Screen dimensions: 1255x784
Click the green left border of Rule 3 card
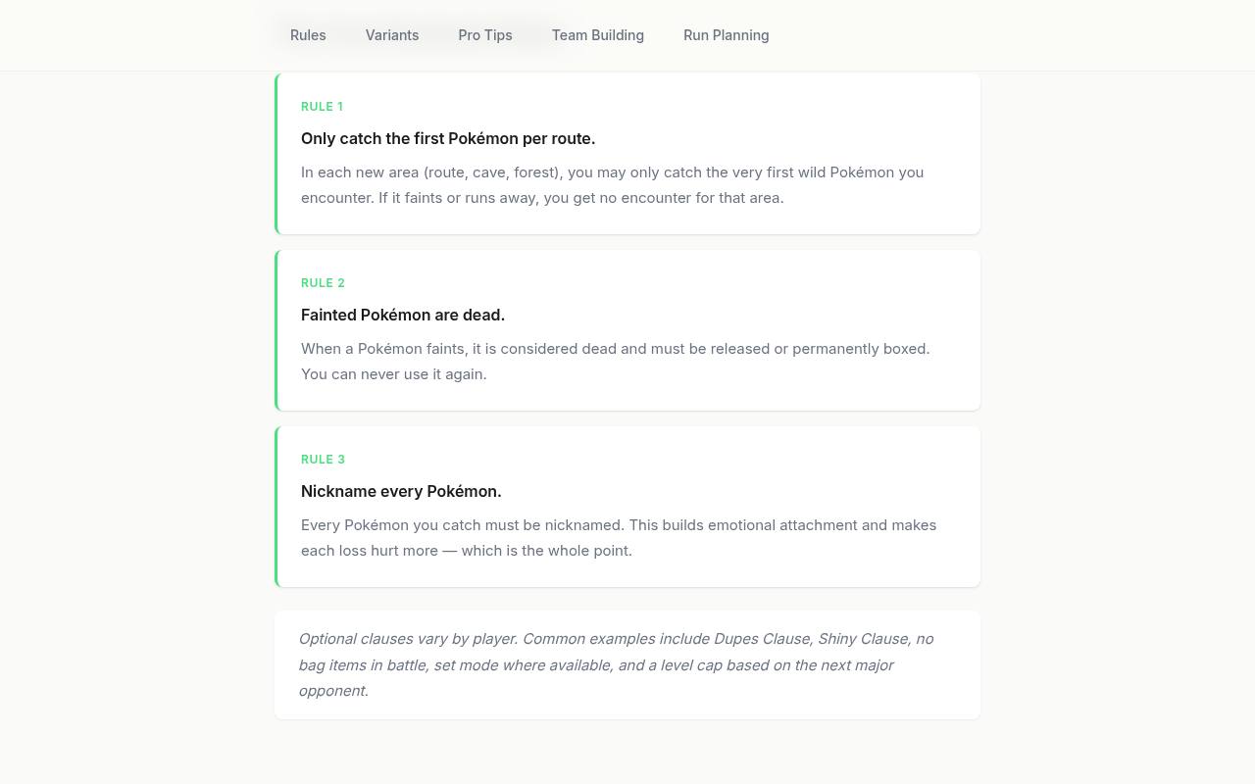[276, 507]
